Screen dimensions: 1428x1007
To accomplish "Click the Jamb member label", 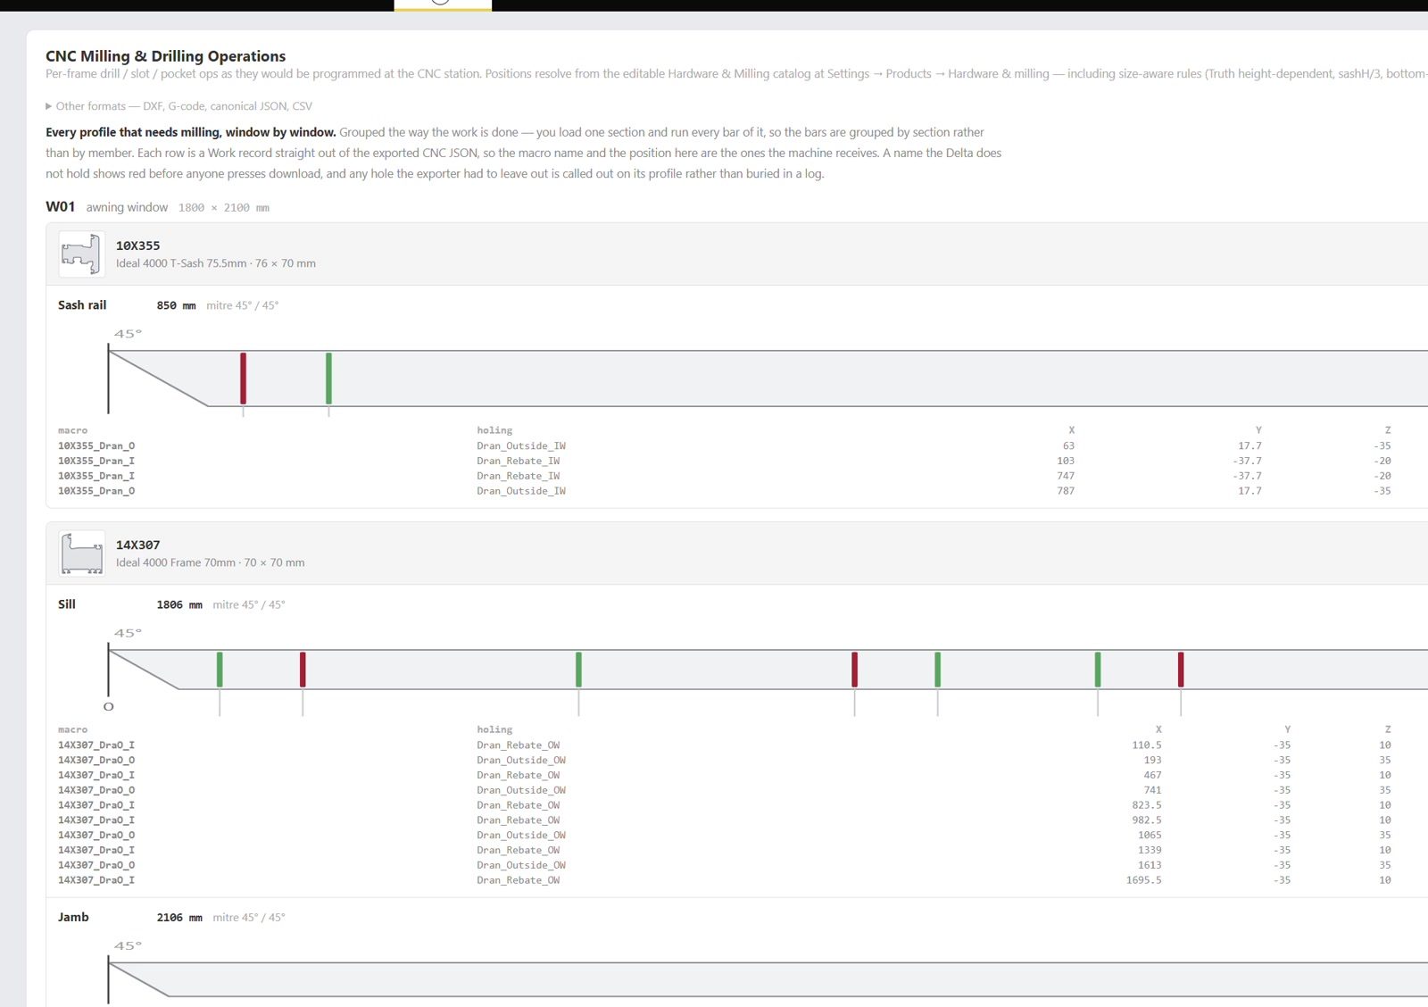I will [73, 917].
